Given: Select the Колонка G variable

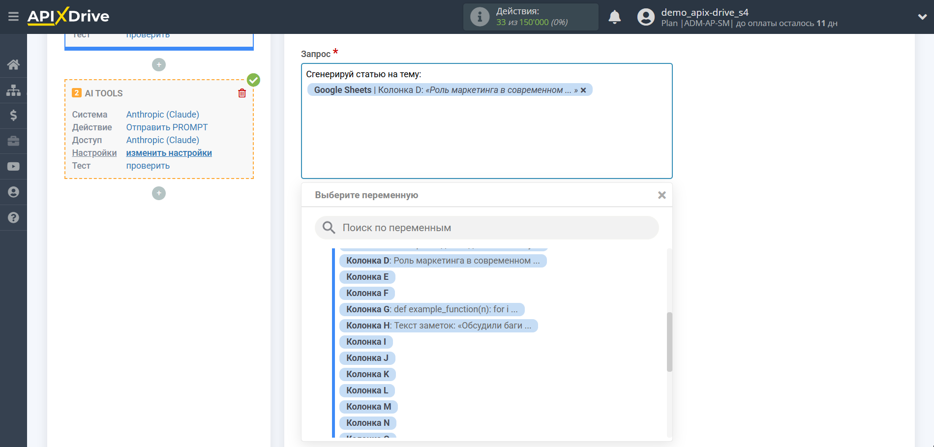Looking at the screenshot, I should (x=431, y=309).
